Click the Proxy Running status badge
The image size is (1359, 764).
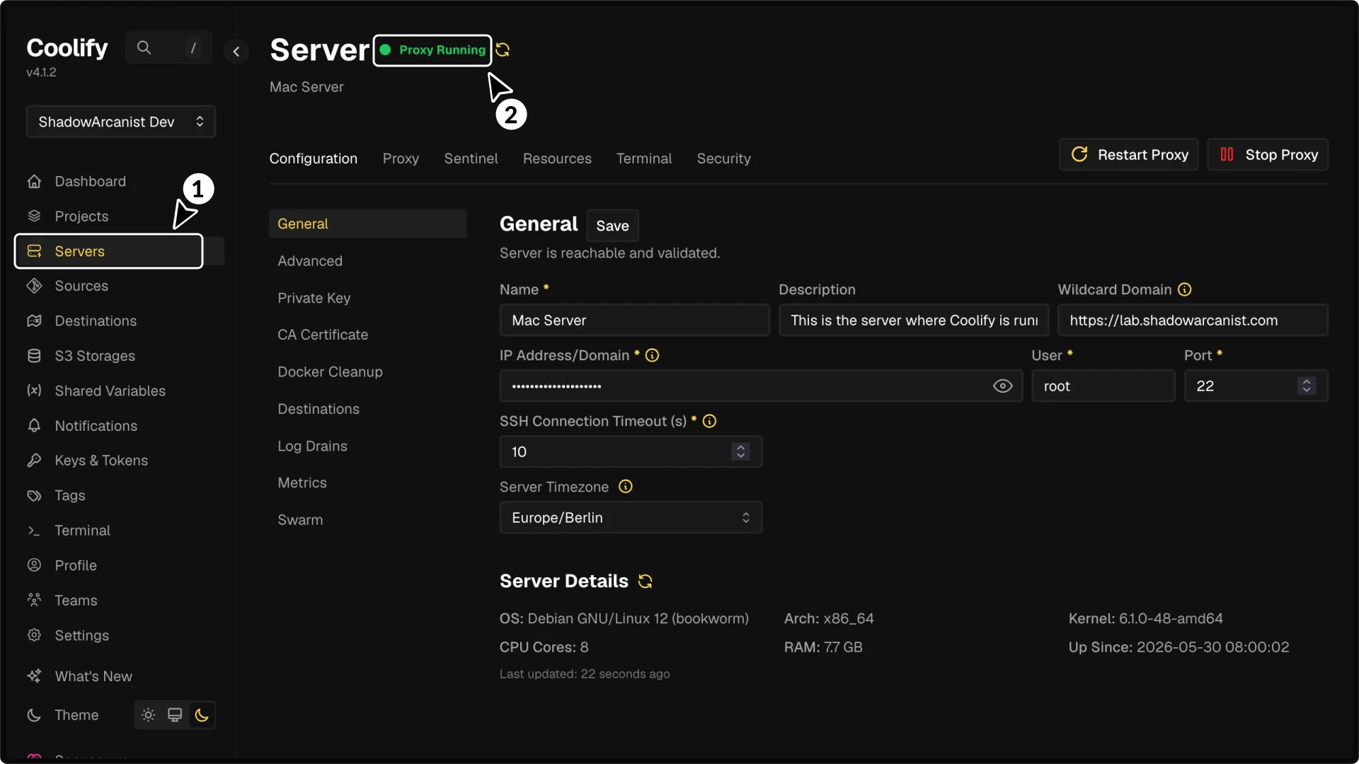click(x=432, y=50)
